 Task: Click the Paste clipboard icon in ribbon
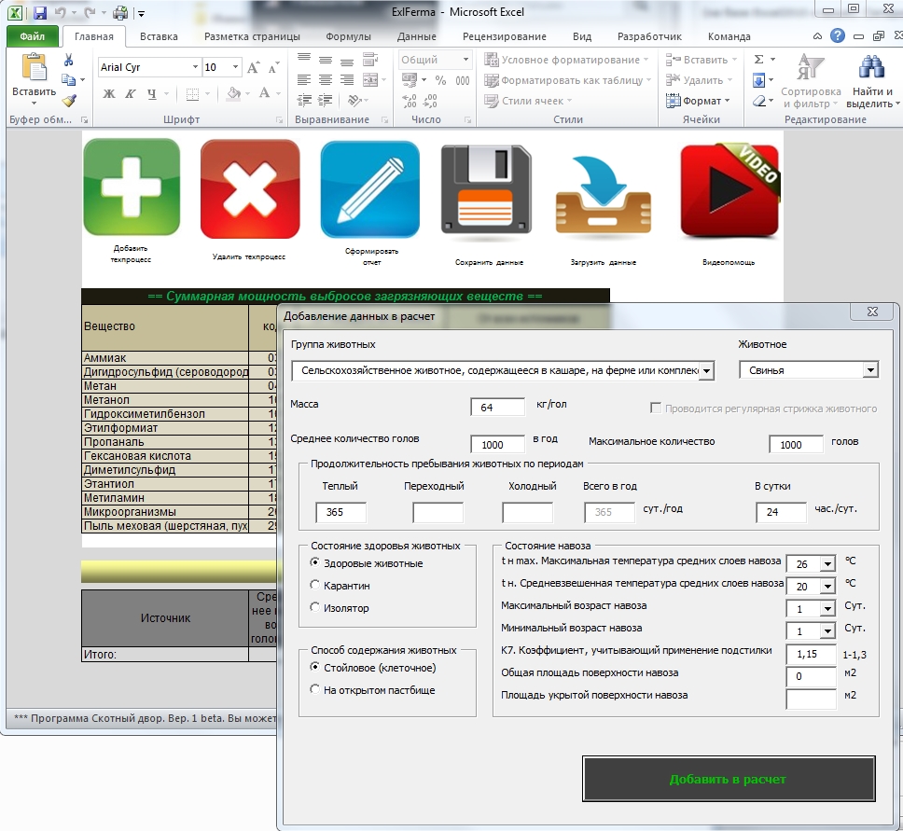[34, 67]
